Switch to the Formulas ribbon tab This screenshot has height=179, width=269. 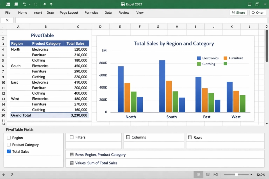pos(91,13)
